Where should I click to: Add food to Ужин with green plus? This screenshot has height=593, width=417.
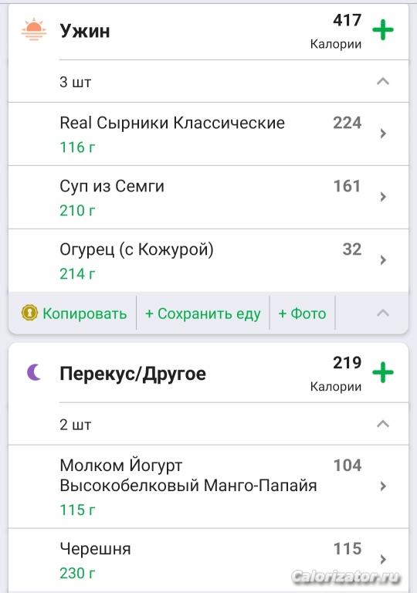click(383, 29)
